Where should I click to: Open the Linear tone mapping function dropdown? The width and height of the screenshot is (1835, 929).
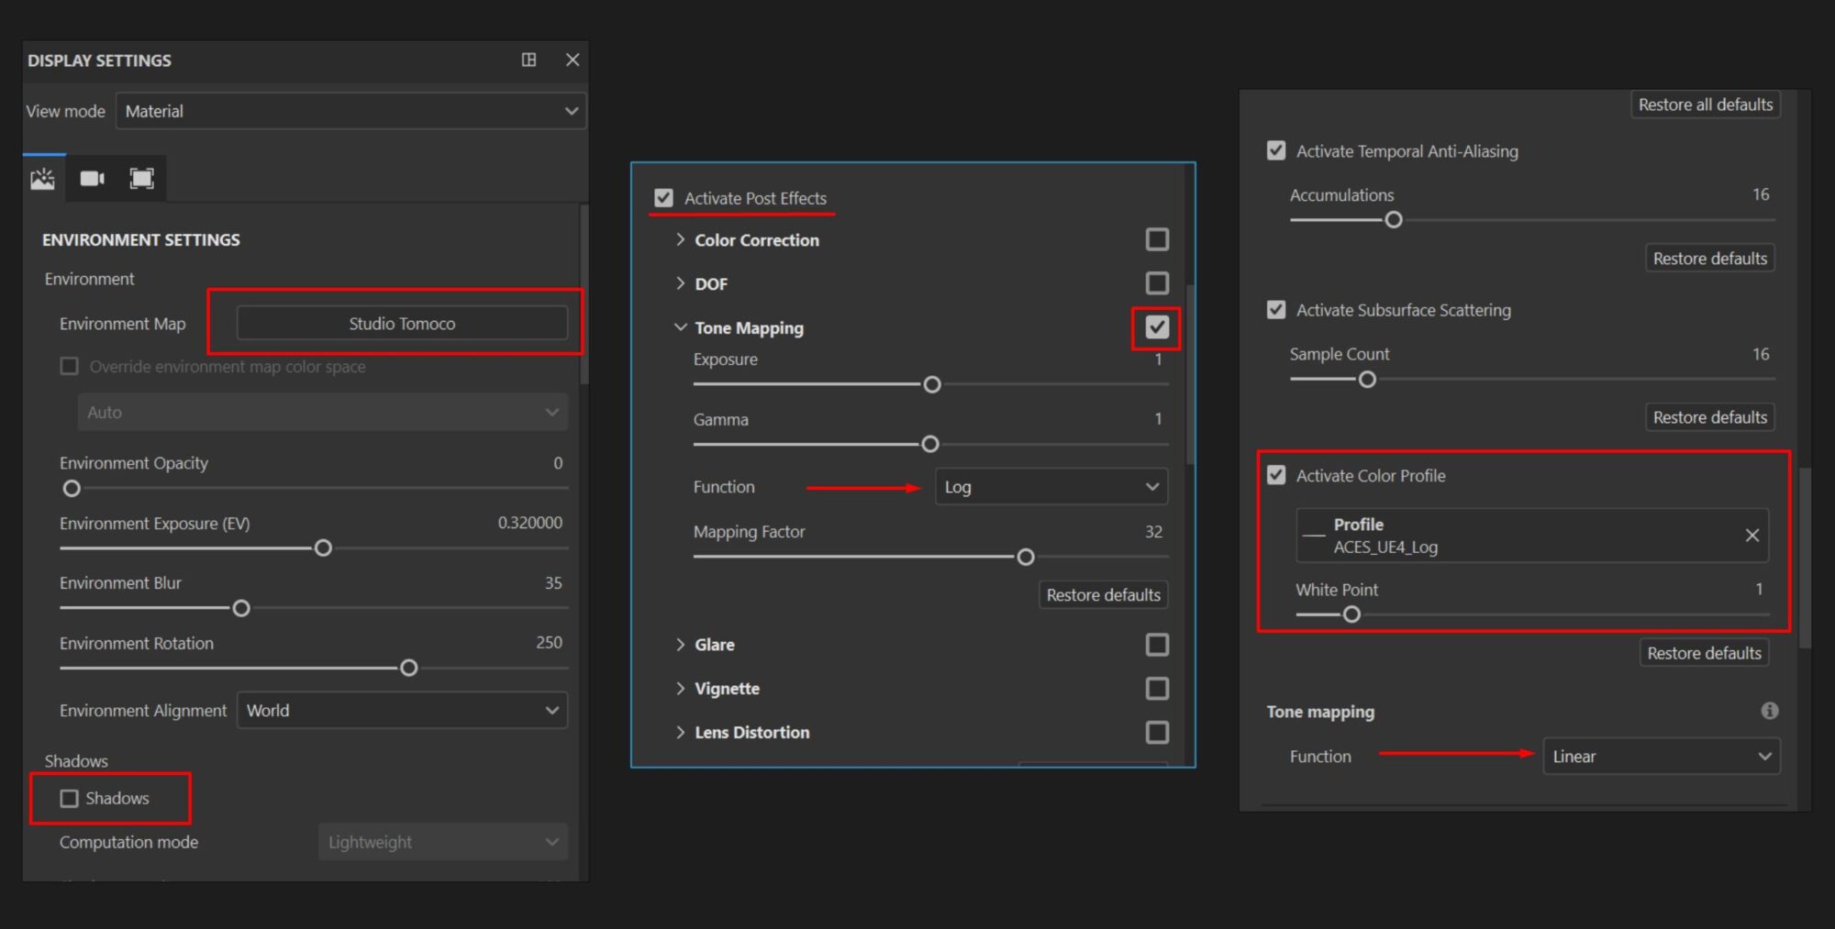click(1661, 757)
